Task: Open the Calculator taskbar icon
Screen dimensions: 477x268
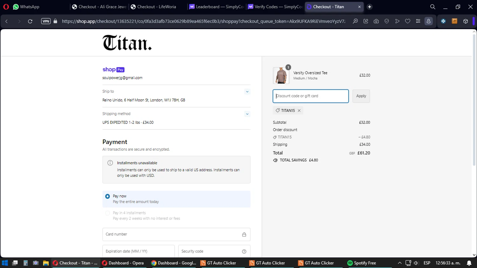Action: point(25,263)
